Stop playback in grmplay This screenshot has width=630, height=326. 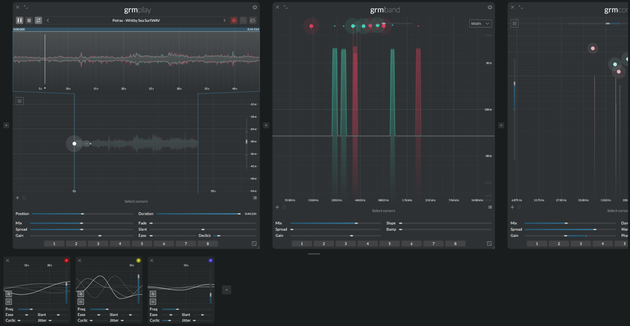tap(29, 20)
